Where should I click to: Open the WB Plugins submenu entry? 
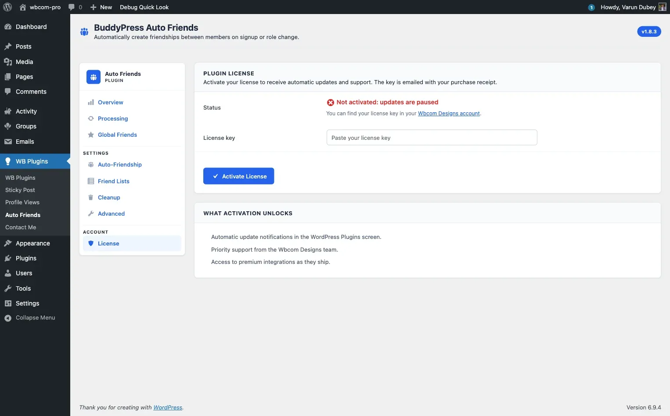tap(20, 178)
